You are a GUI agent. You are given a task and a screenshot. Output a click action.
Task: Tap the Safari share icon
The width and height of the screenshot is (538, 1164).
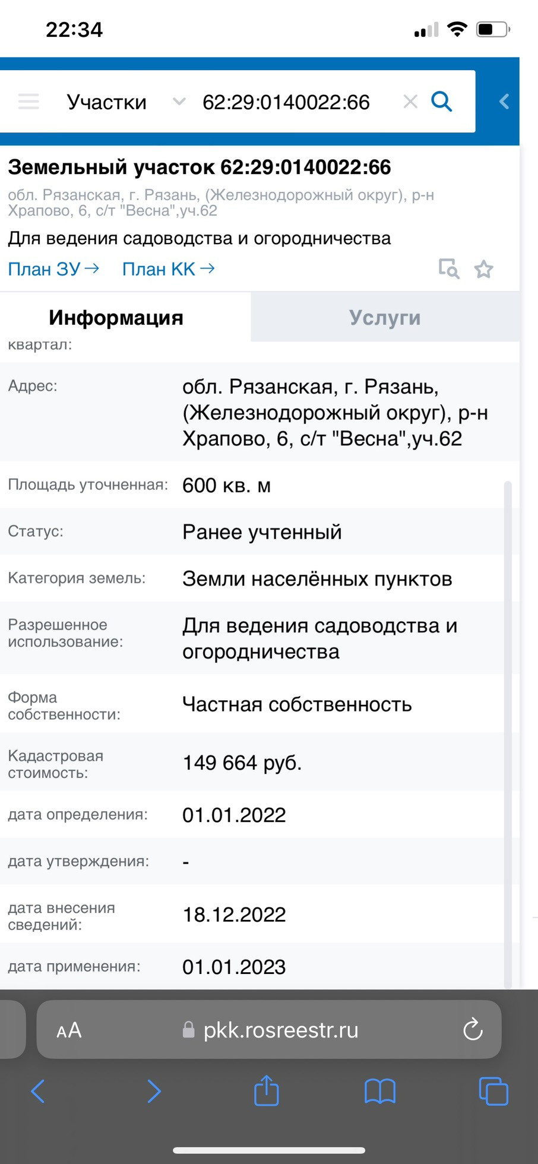pos(267,1090)
